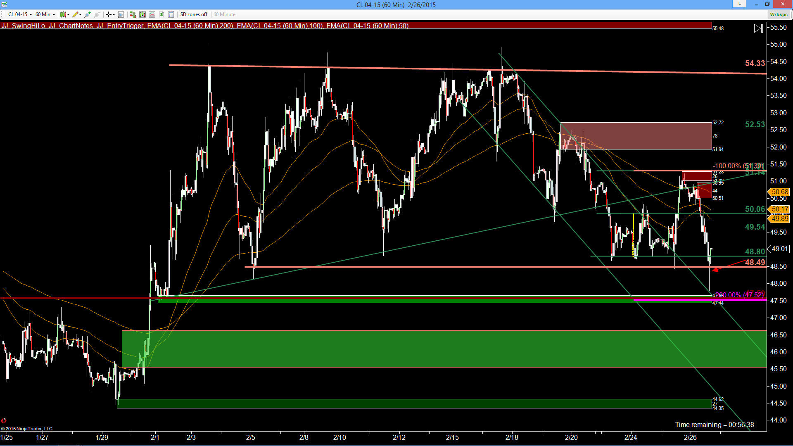Screen dimensions: 793x446
Task: Open the Strategies dollar icon
Action: (x=161, y=14)
